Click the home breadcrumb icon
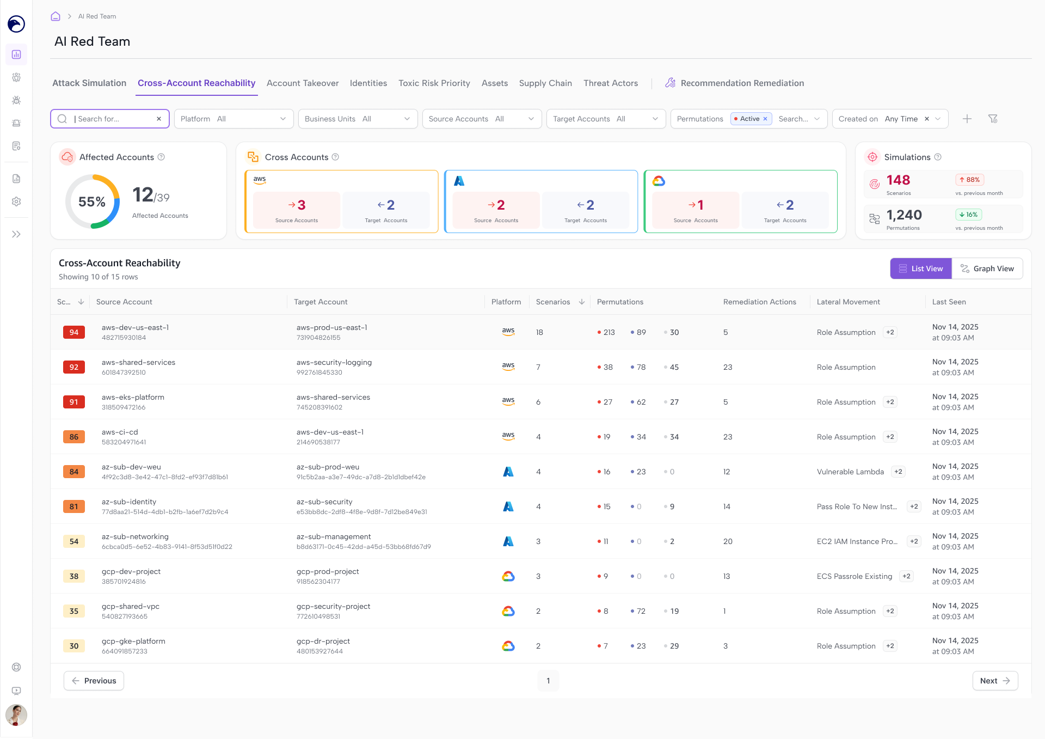The image size is (1045, 739). [56, 16]
